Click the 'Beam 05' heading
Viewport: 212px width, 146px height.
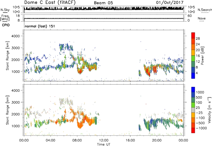(x=103, y=3)
